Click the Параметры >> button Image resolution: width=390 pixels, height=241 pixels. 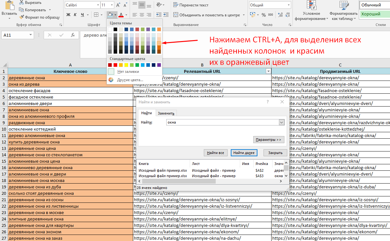(269, 140)
